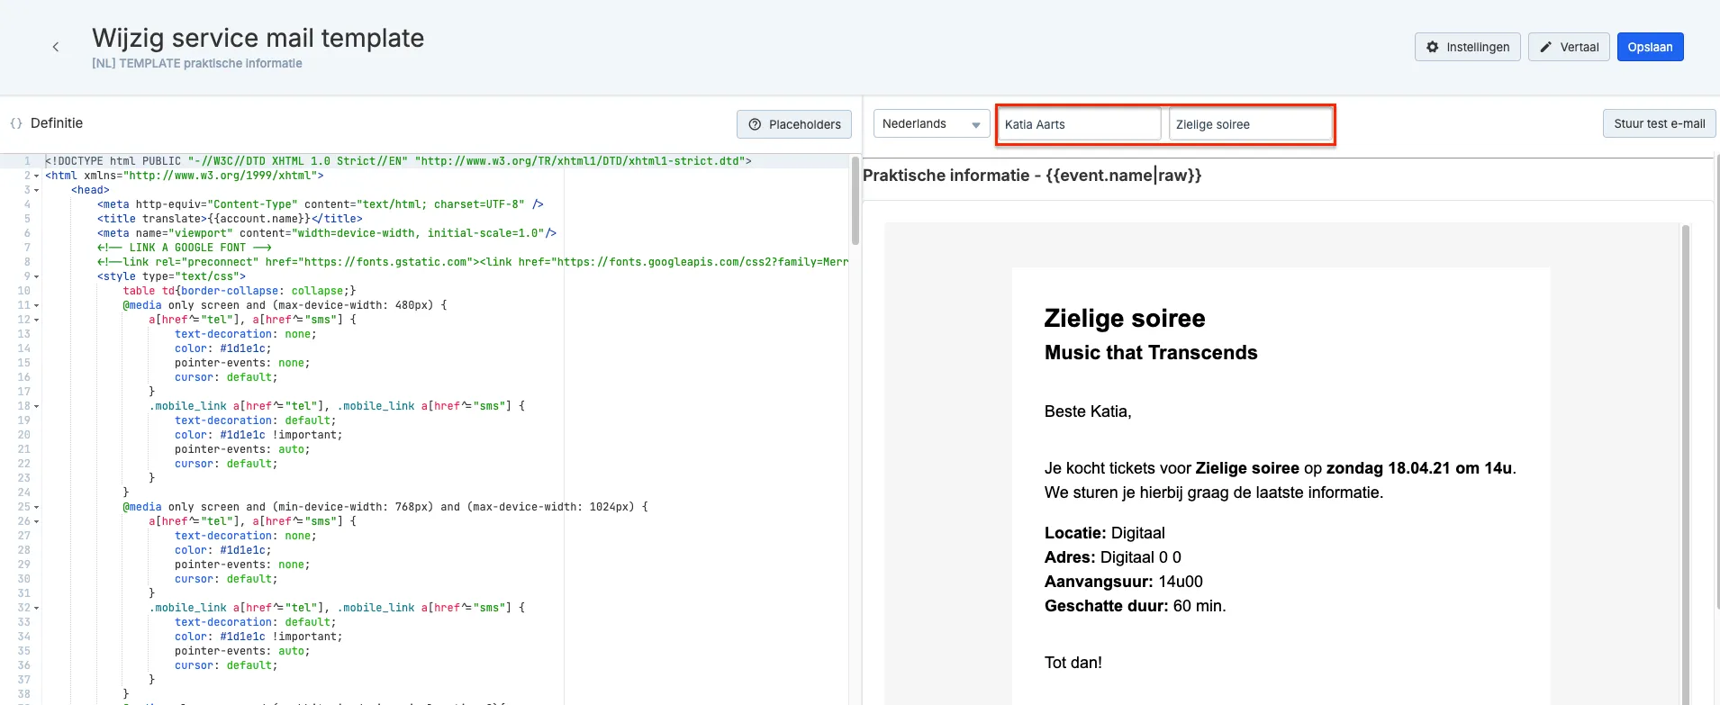Open the Placeholders help panel
Image resolution: width=1720 pixels, height=705 pixels.
coord(794,124)
